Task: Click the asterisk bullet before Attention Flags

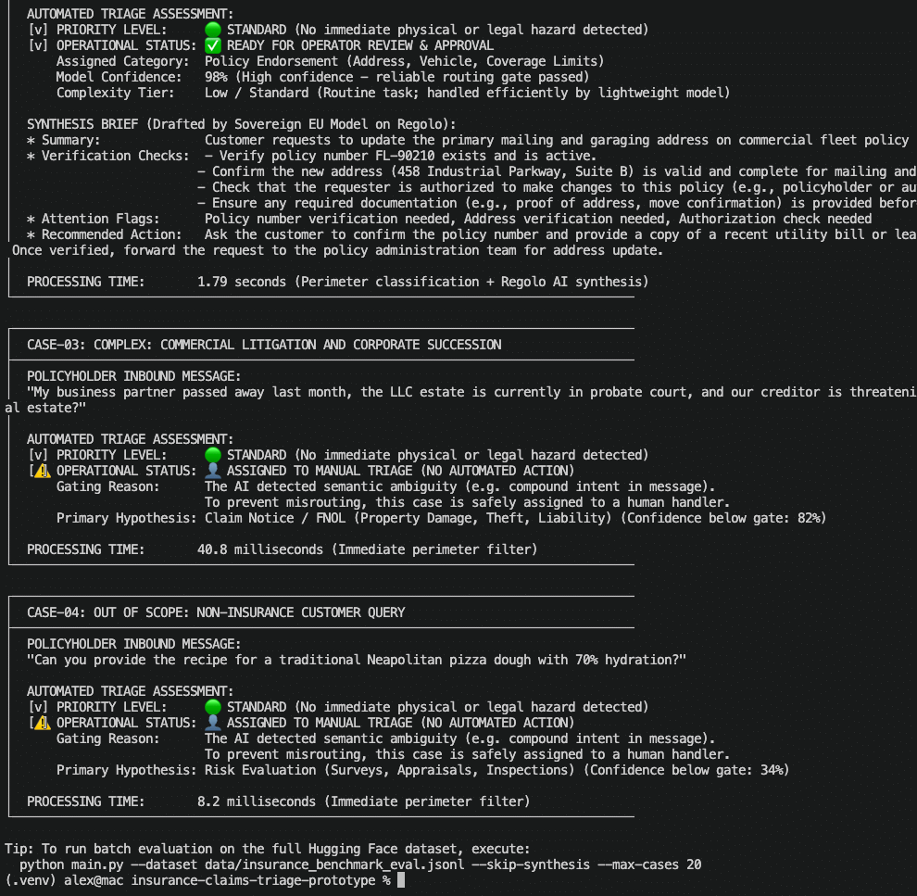Action: [x=31, y=220]
